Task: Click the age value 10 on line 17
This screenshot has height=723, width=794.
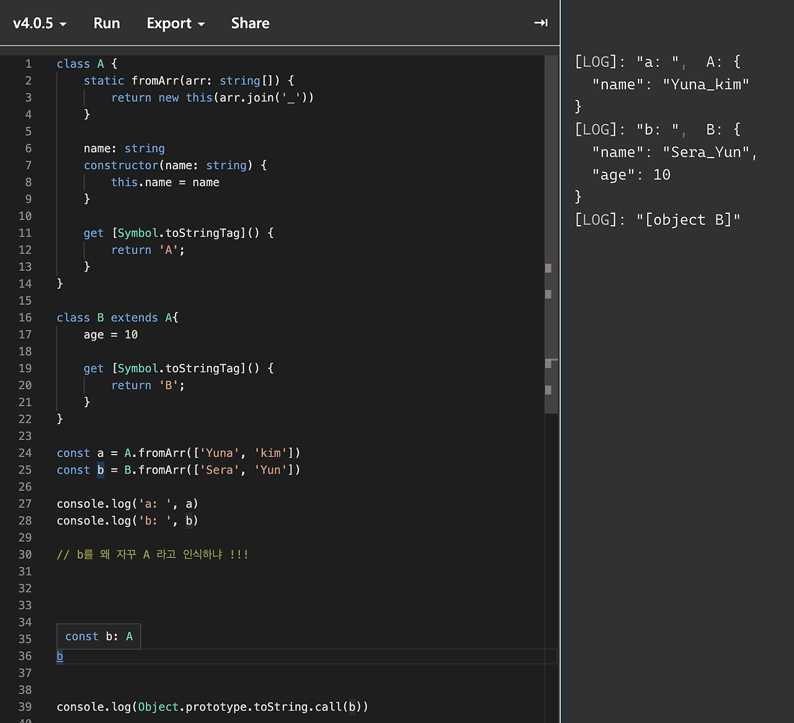Action: pyautogui.click(x=131, y=335)
